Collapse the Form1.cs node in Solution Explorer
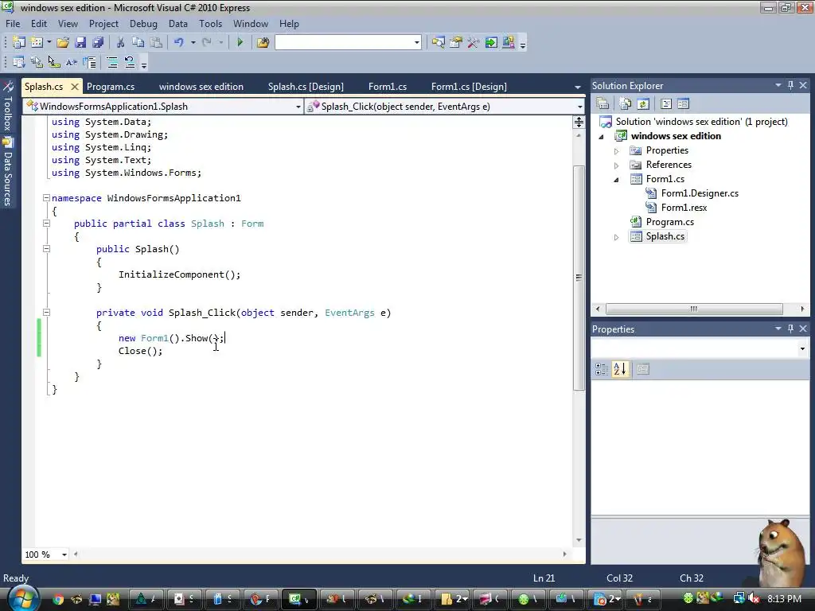 tap(617, 180)
